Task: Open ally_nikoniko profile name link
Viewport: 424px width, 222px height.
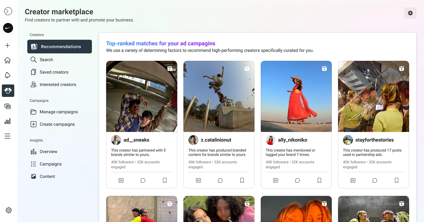Action: 293,140
